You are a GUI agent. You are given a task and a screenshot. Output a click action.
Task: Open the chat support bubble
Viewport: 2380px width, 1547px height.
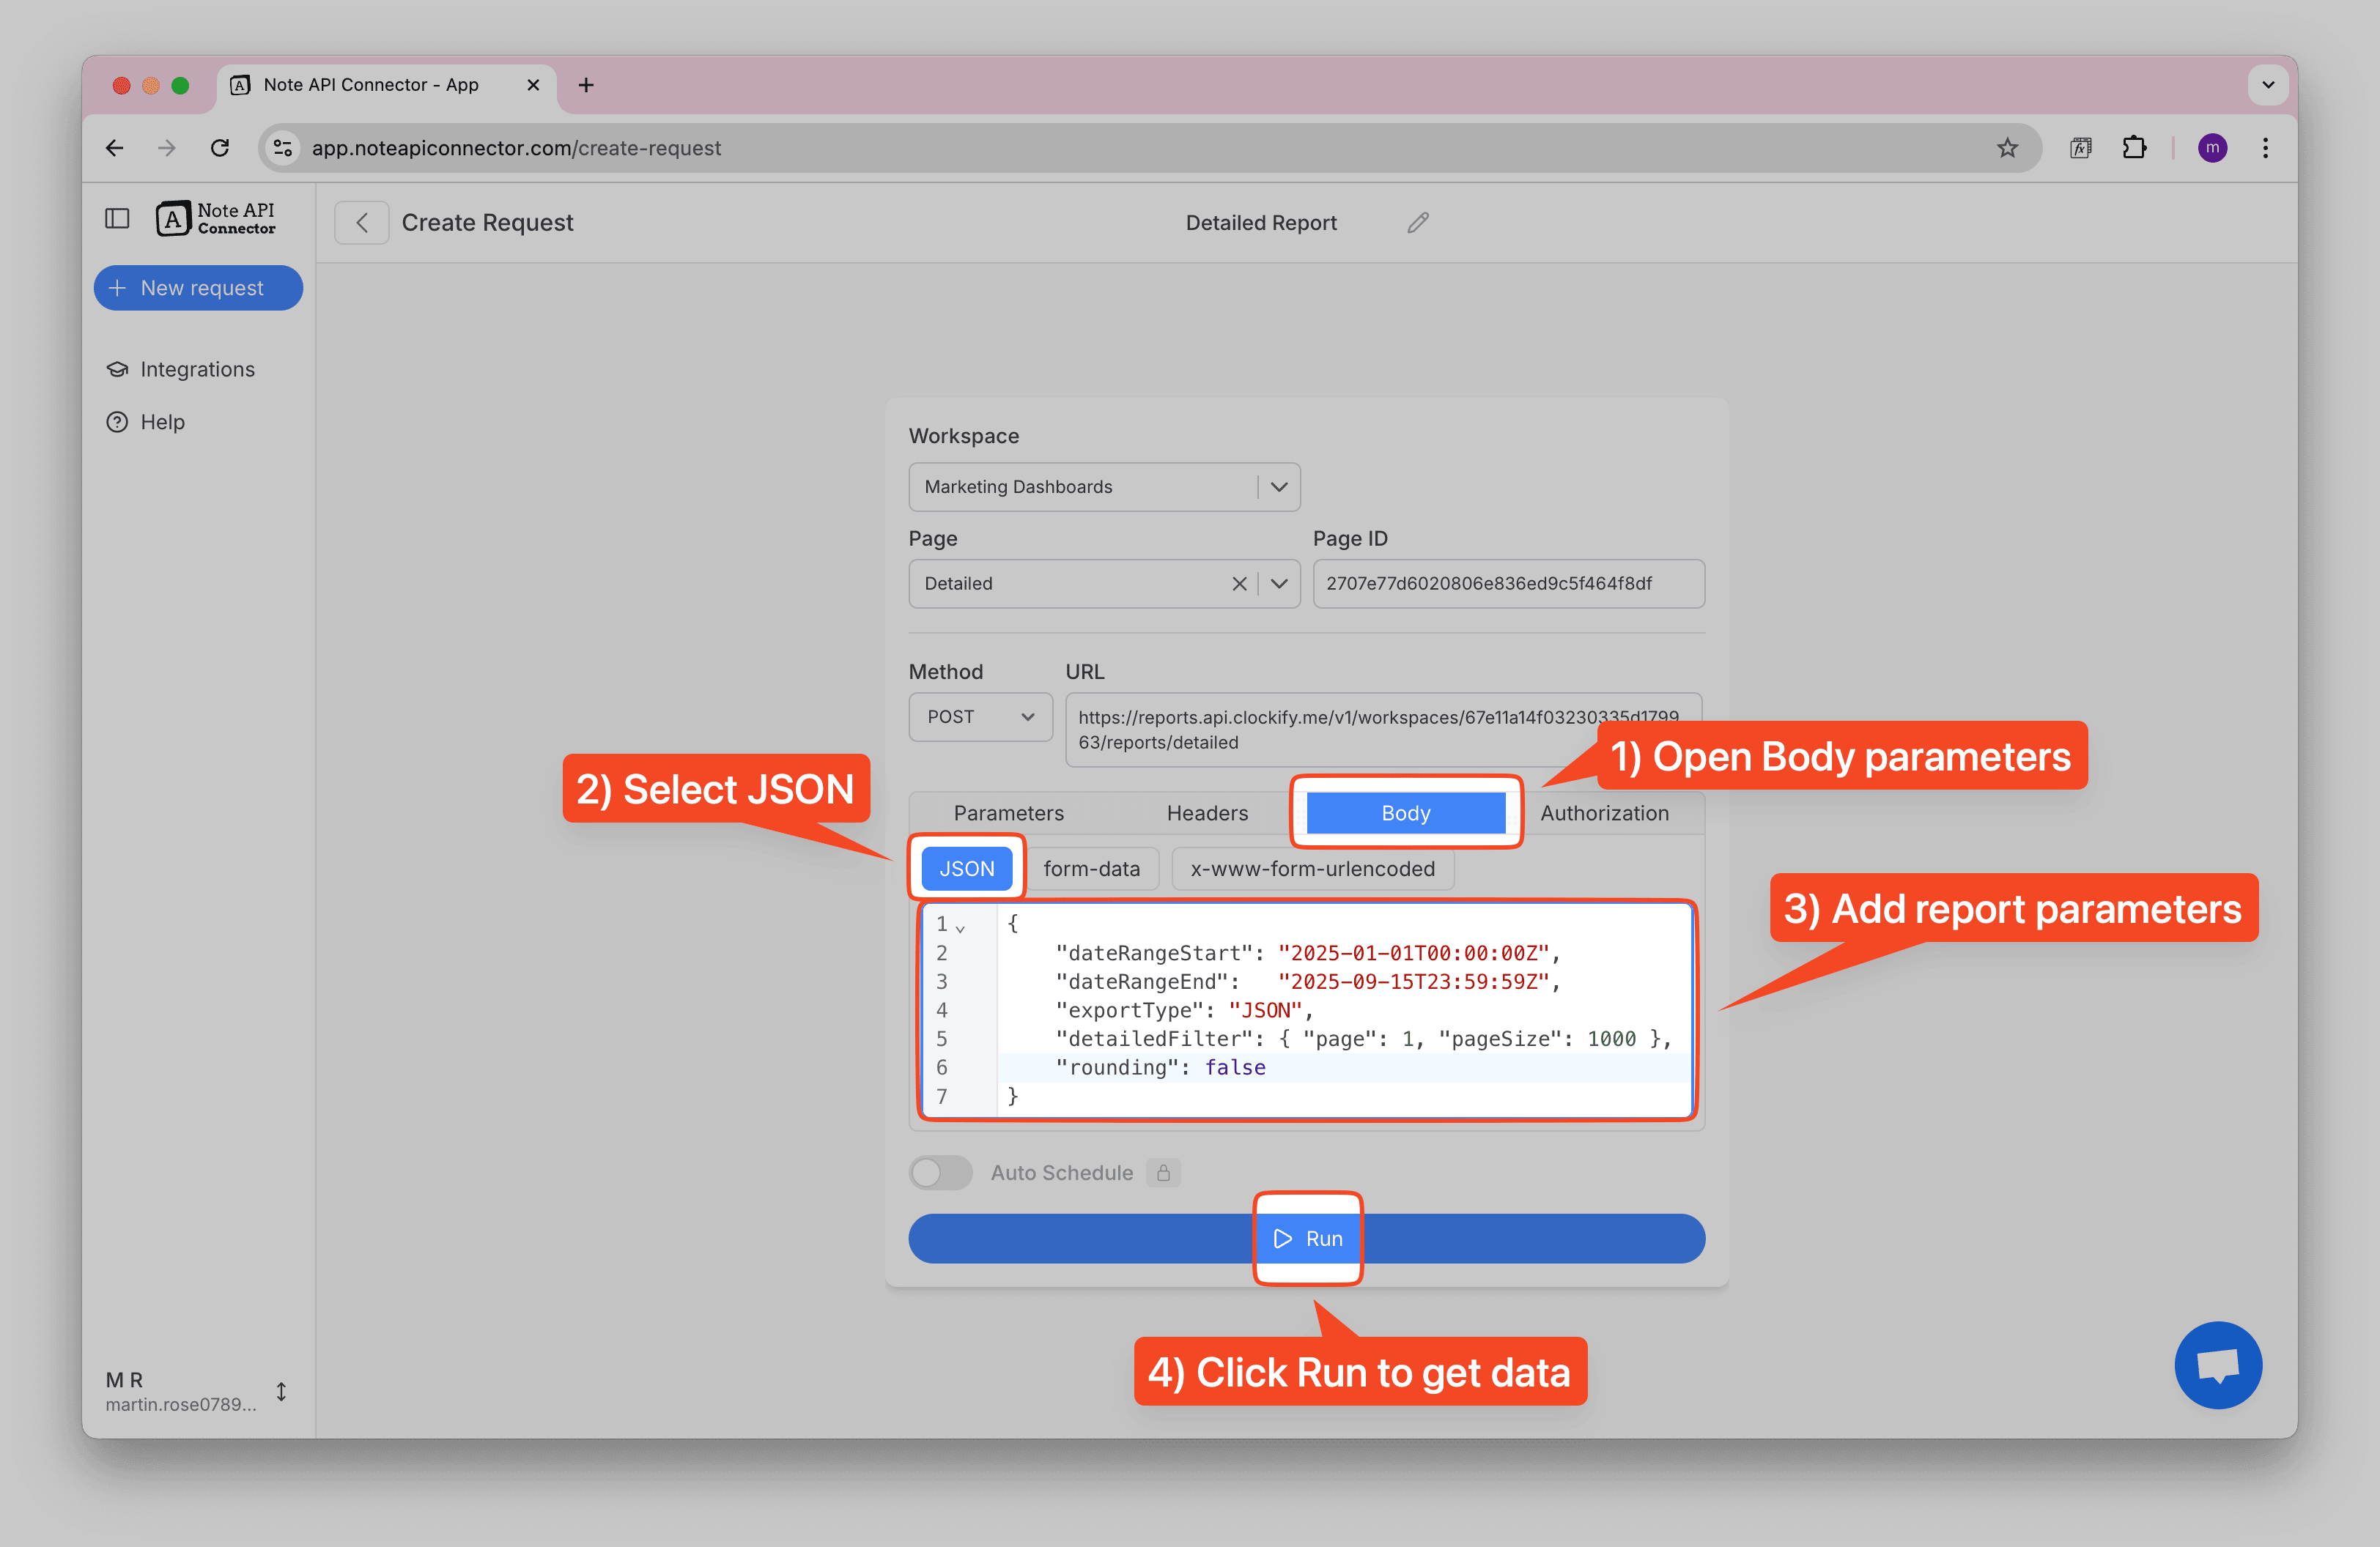tap(2217, 1364)
